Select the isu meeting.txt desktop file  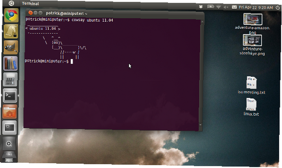pyautogui.click(x=252, y=85)
